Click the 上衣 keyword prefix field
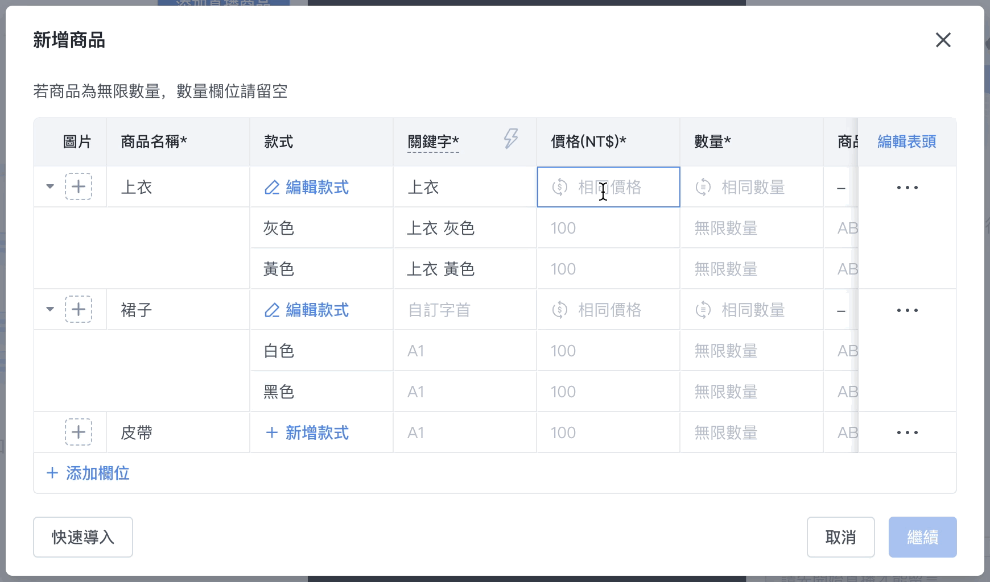The image size is (990, 582). pos(465,187)
